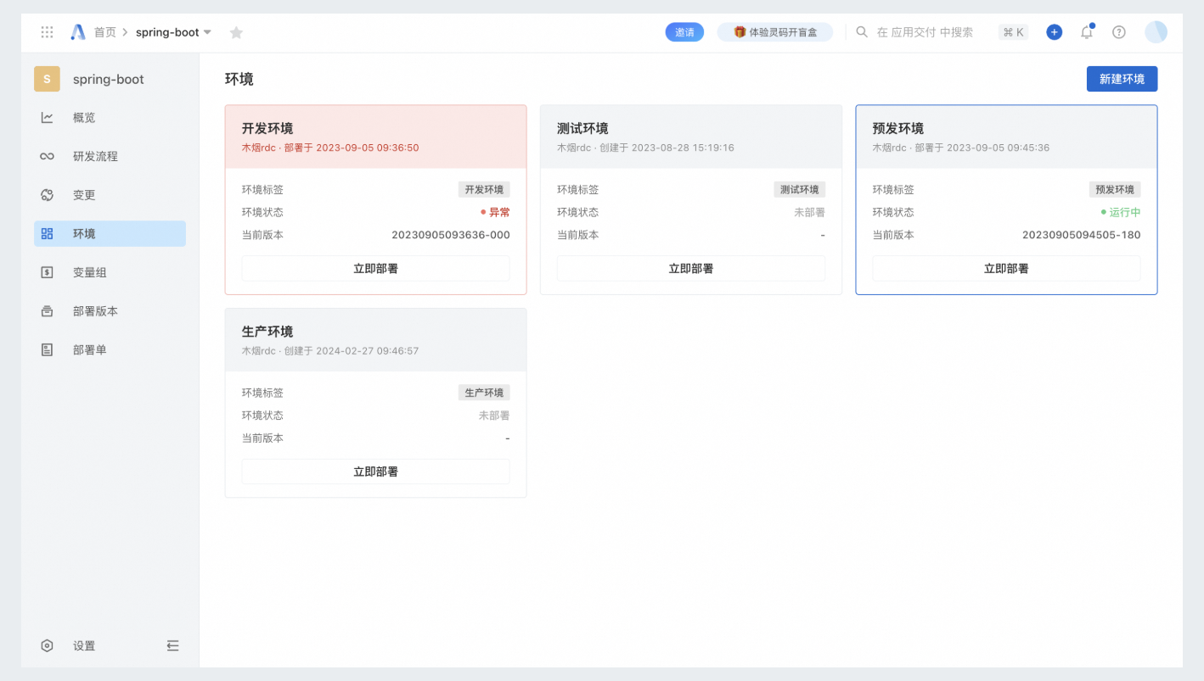Viewport: 1204px width, 681px height.
Task: Open the 开发环境 card title
Action: click(x=267, y=128)
